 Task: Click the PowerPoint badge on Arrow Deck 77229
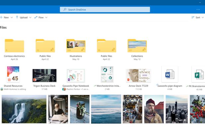(x=128, y=80)
